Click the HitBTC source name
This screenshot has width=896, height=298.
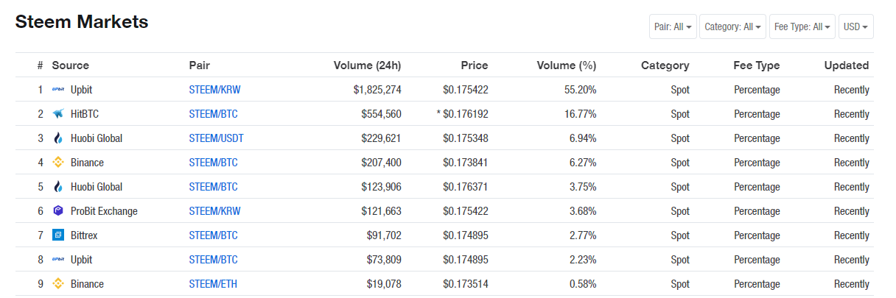pyautogui.click(x=85, y=114)
